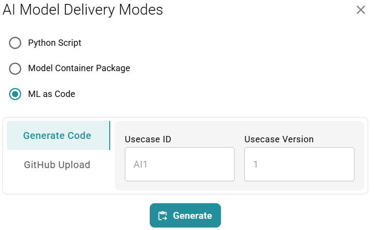Focus the Usecase ID input field
375x230 pixels.
[x=179, y=164]
